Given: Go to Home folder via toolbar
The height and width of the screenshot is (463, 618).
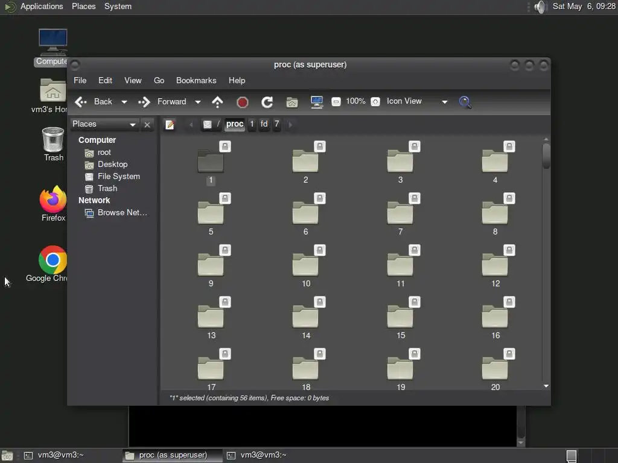Looking at the screenshot, I should point(292,102).
